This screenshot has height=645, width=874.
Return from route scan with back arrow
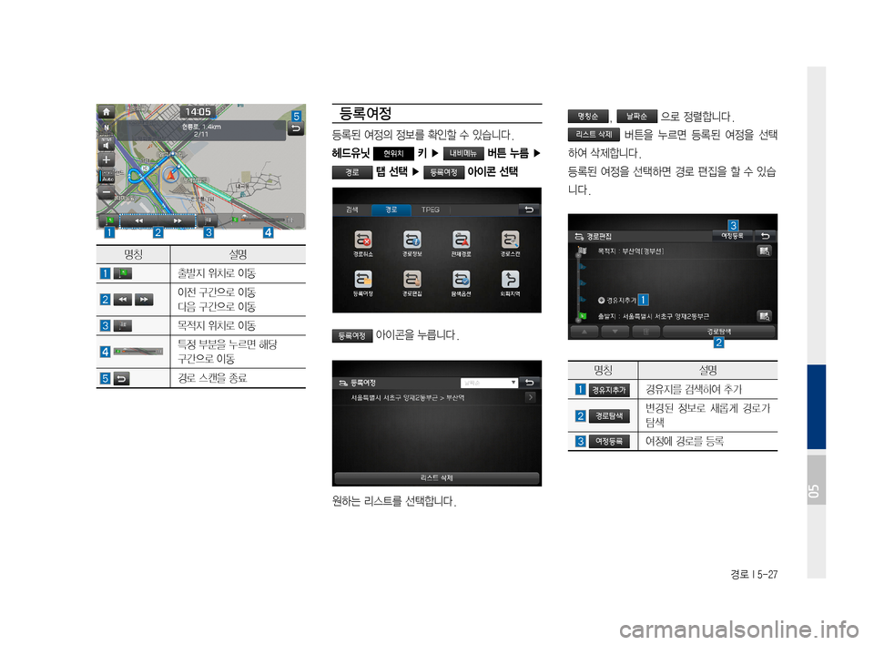pyautogui.click(x=296, y=128)
